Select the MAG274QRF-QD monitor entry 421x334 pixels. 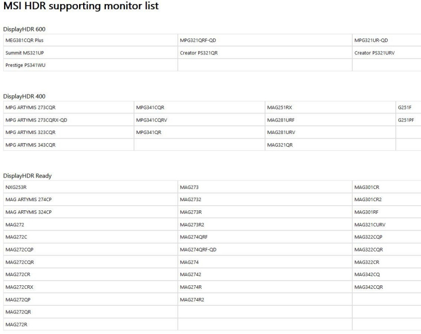coord(198,250)
